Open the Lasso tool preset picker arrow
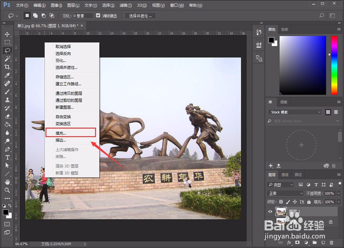 tap(17, 16)
